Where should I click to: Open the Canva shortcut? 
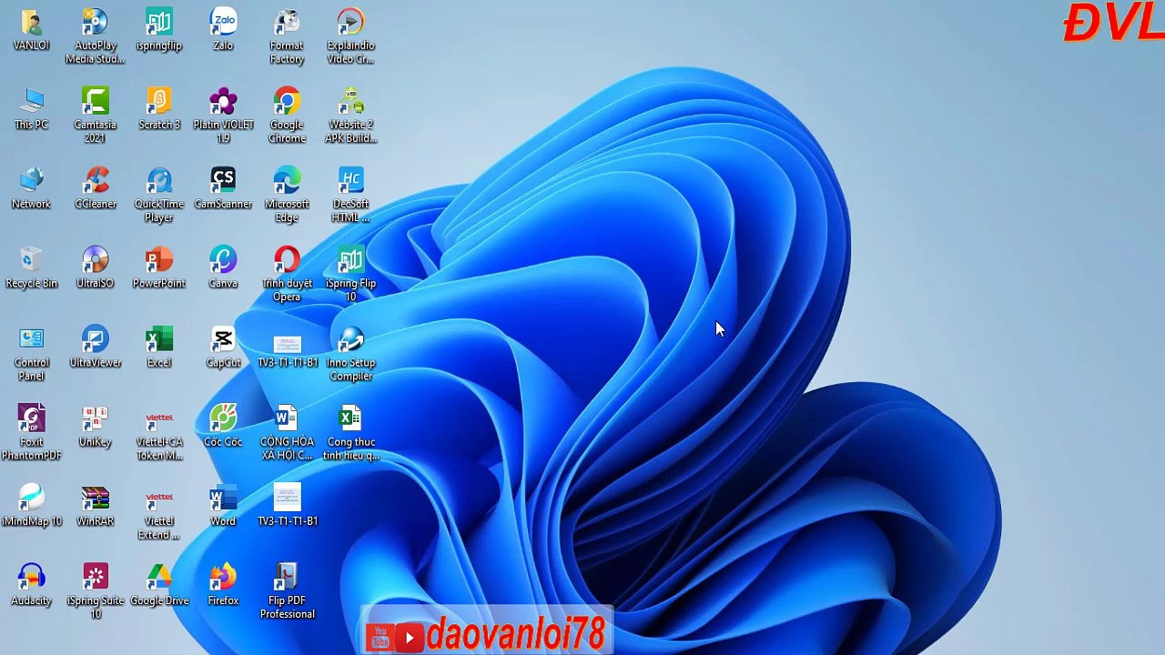coord(223,267)
